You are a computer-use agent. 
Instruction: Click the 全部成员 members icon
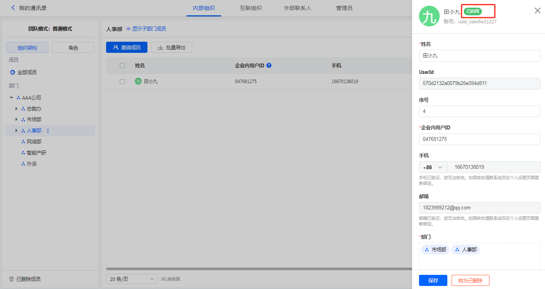(x=13, y=72)
